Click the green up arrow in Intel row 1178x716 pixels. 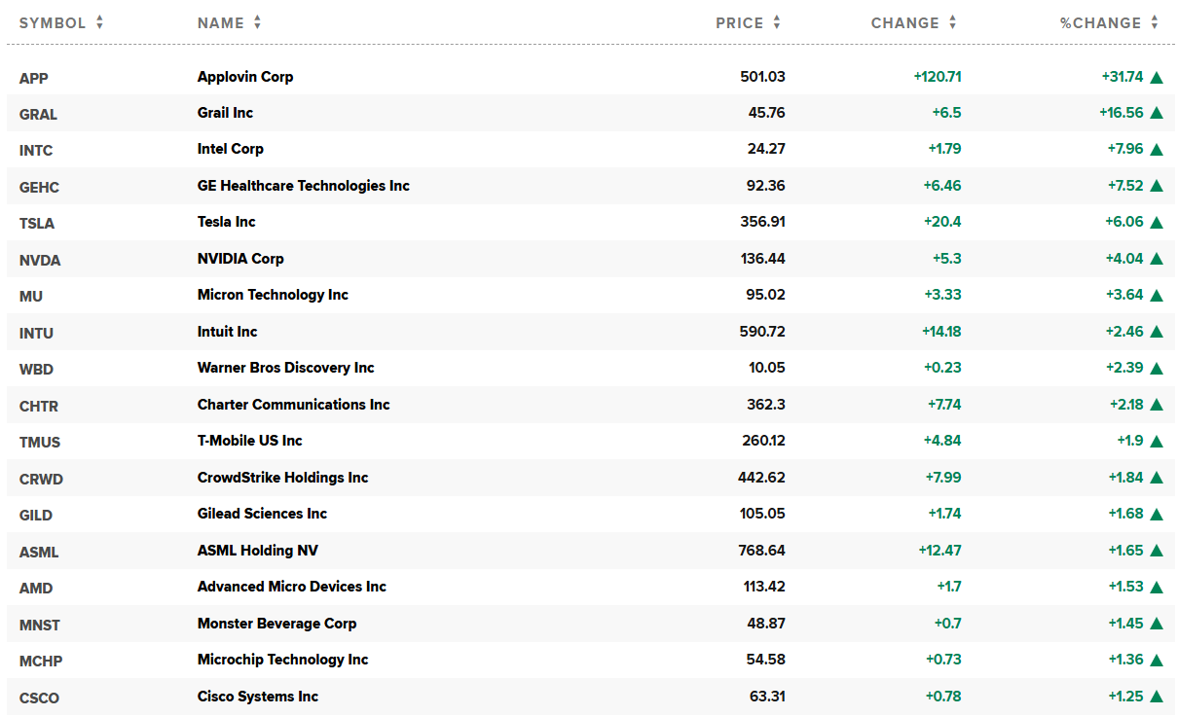(x=1157, y=150)
